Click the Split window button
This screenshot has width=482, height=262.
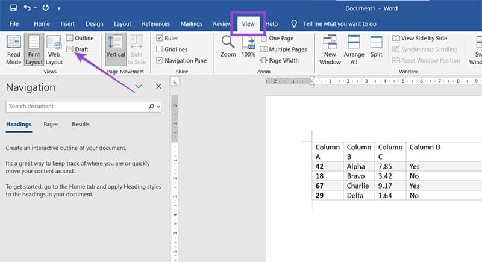pos(376,46)
